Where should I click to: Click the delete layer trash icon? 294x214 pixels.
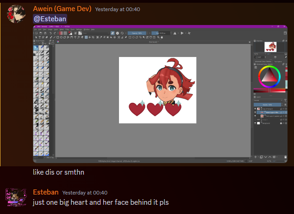click(x=285, y=157)
